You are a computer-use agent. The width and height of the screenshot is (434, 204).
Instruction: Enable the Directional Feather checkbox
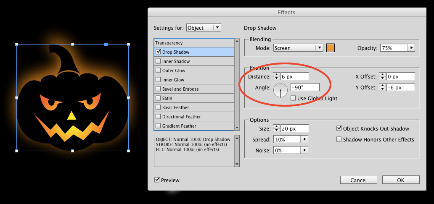[x=158, y=117]
